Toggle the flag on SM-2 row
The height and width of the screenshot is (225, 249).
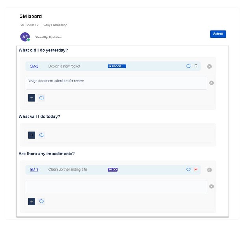(x=196, y=66)
